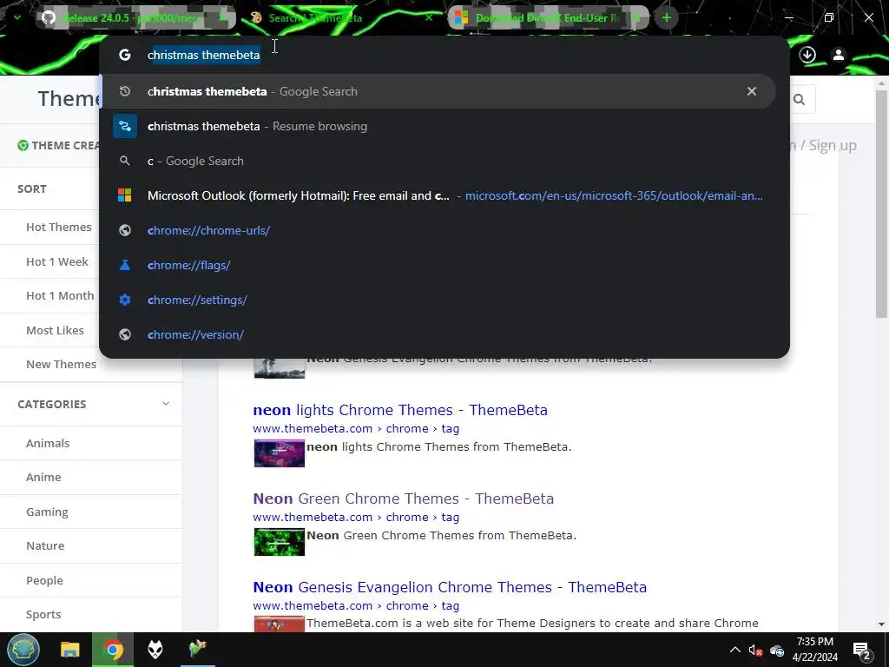Select 'christmas themebeta - Resume browsing' suggestion
The height and width of the screenshot is (667, 889).
pos(438,127)
